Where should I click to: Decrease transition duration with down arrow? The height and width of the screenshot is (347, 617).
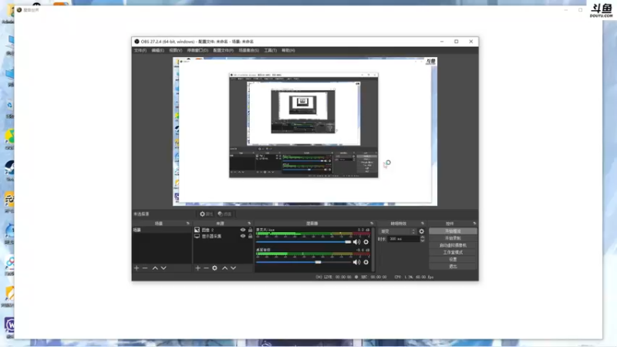(x=422, y=241)
